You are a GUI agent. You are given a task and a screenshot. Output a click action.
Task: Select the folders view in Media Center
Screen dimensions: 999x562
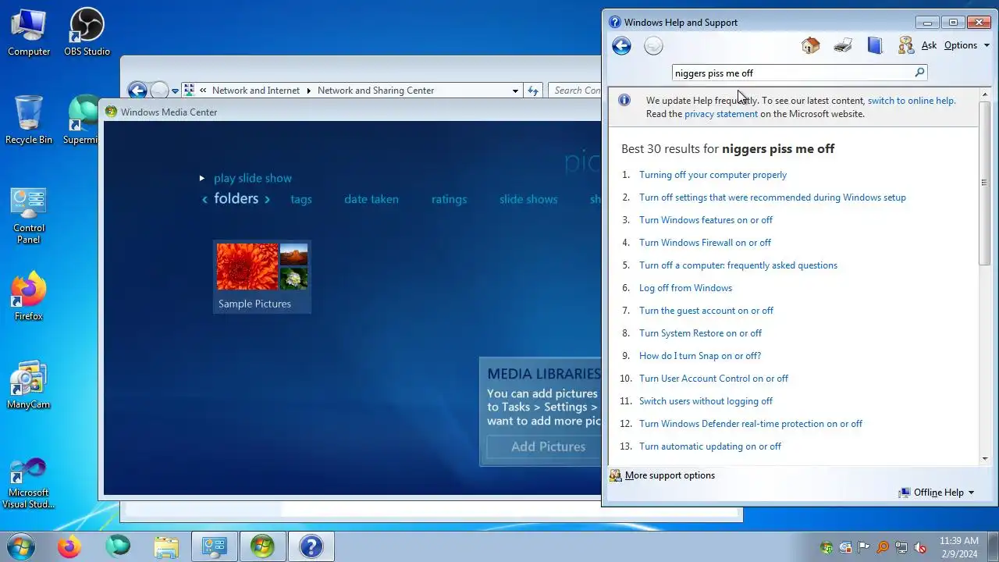coord(236,198)
